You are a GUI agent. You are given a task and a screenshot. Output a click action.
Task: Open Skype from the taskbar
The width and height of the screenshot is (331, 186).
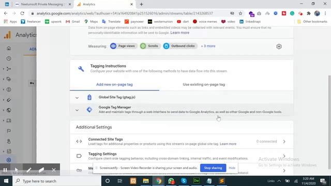point(184,181)
